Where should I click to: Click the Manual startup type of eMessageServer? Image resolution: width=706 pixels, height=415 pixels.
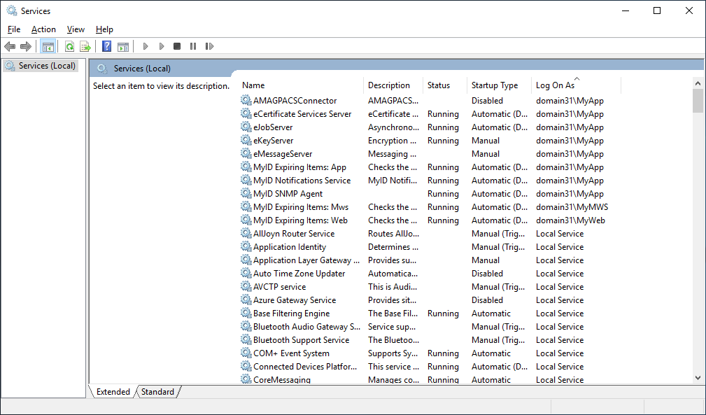(x=486, y=153)
